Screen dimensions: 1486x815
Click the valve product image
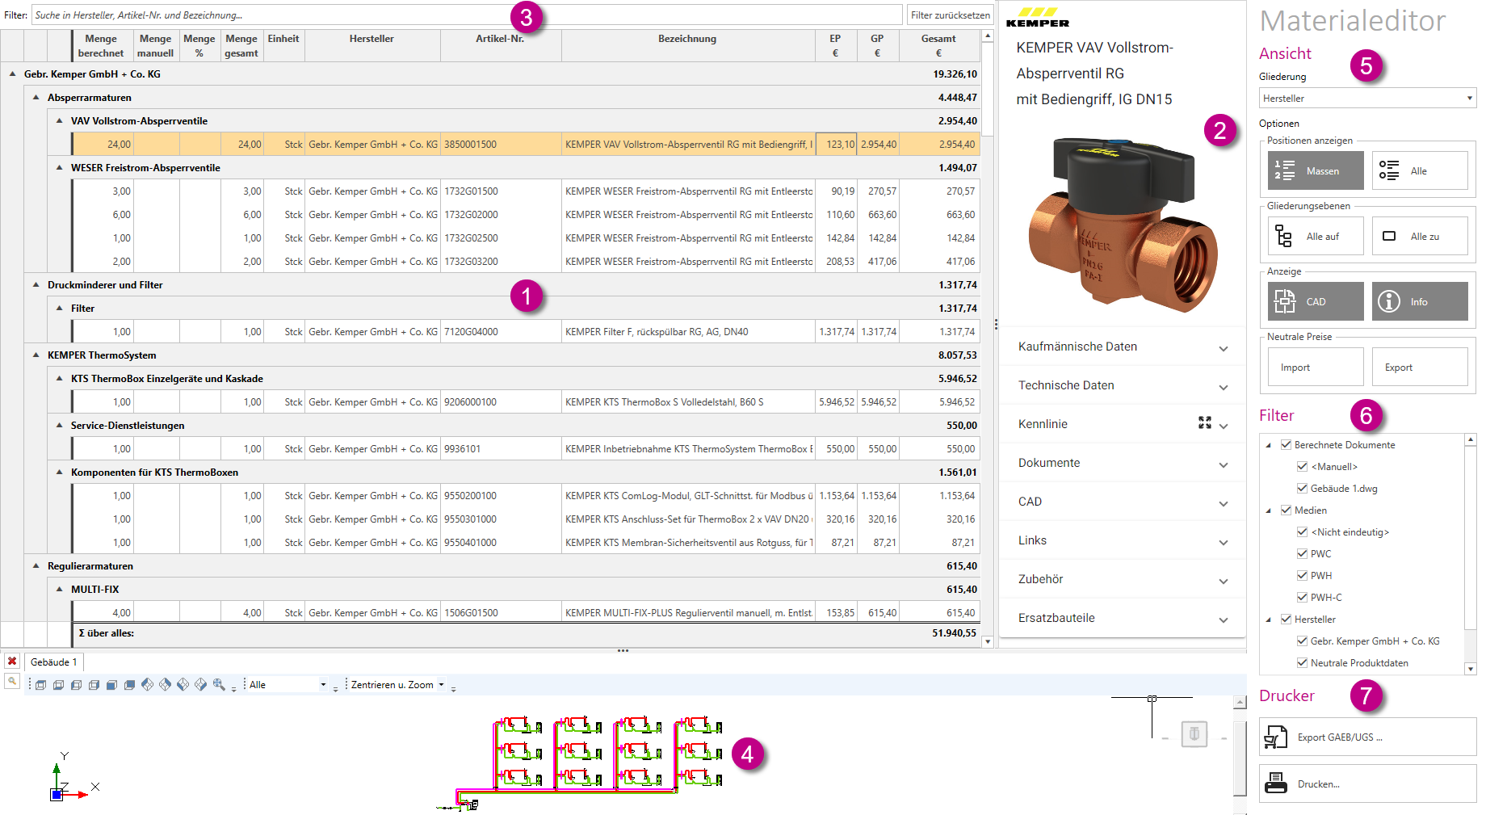1123,225
